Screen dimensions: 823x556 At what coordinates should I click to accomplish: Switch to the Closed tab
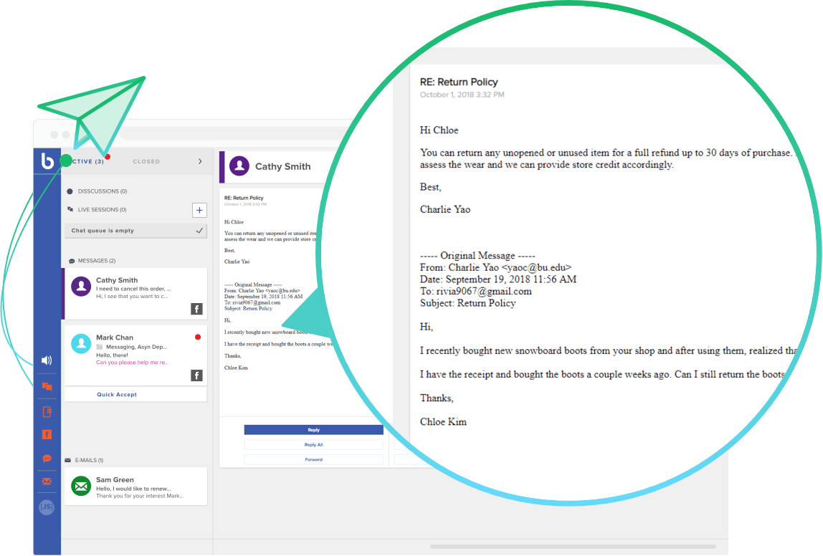(x=146, y=162)
